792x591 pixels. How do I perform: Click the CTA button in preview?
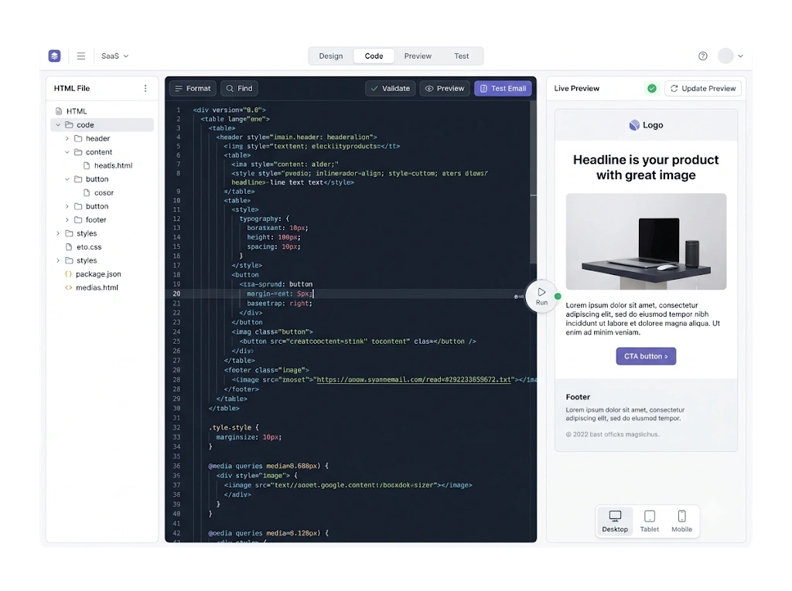tap(646, 356)
